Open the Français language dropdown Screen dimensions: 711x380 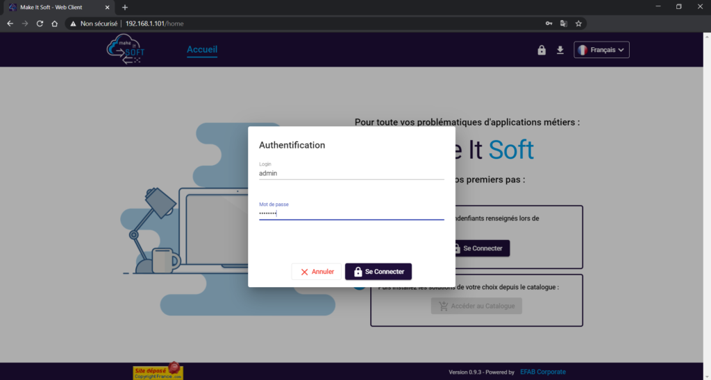602,50
